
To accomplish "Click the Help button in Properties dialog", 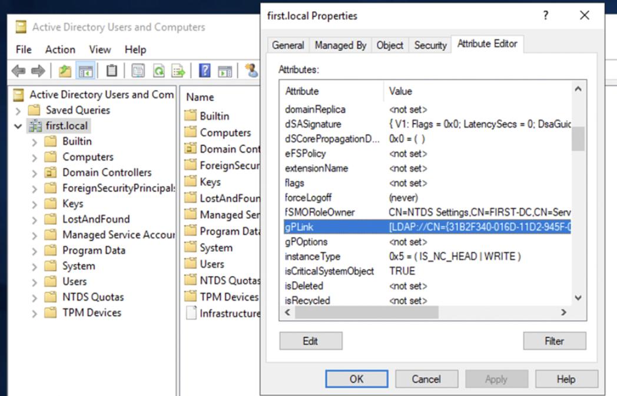I will [x=566, y=379].
